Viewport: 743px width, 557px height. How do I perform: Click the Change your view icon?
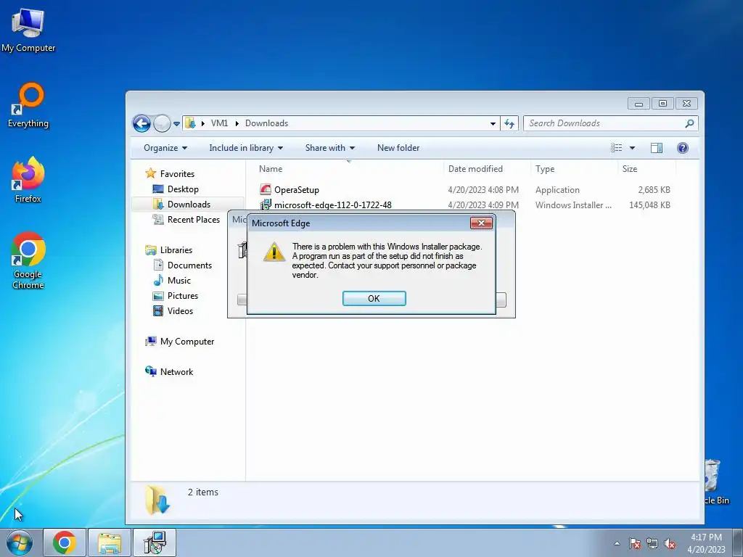tap(617, 148)
